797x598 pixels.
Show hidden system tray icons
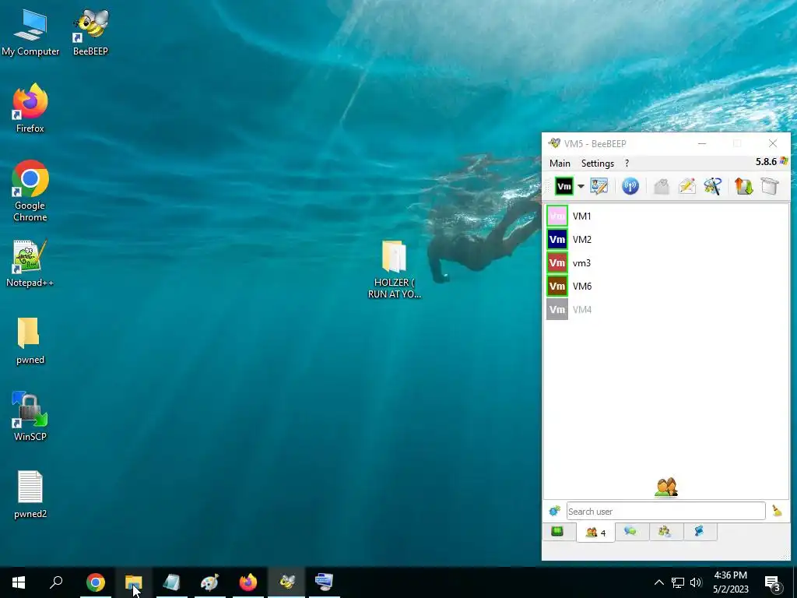[x=658, y=582]
